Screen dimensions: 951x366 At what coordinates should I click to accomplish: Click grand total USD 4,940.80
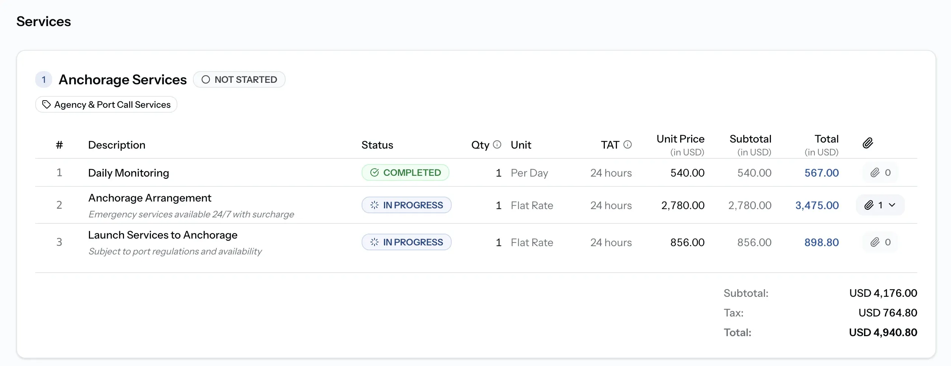coord(883,332)
